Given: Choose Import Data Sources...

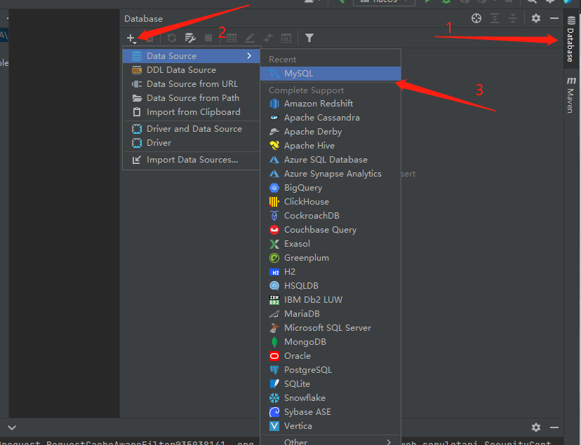Looking at the screenshot, I should tap(191, 160).
